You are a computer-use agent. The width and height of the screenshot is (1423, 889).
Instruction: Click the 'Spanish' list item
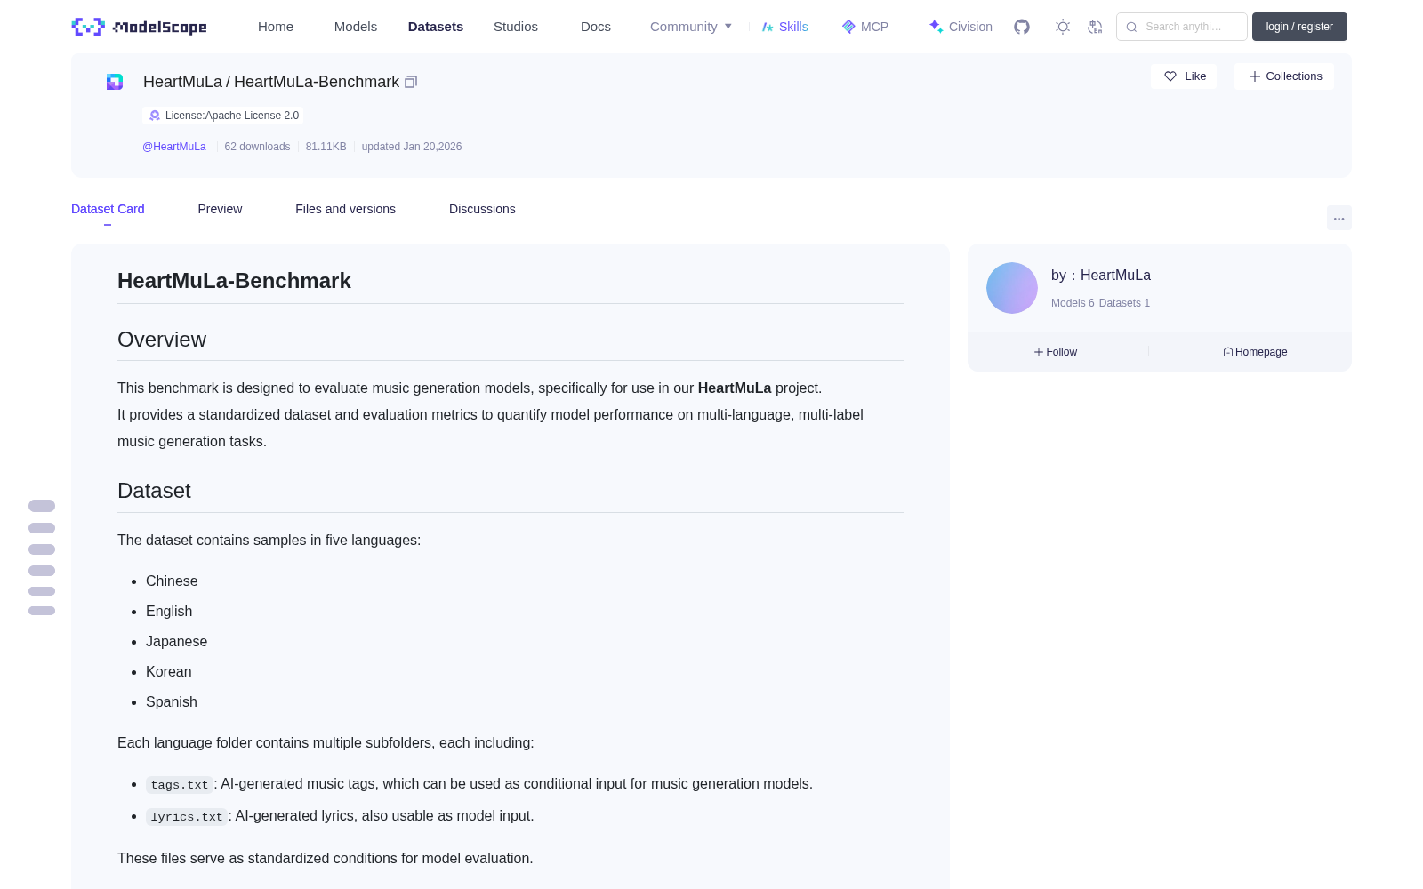pyautogui.click(x=172, y=702)
